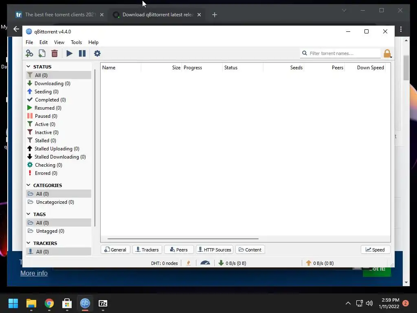417x313 pixels.
Task: Open the Edit menu
Action: [43, 42]
